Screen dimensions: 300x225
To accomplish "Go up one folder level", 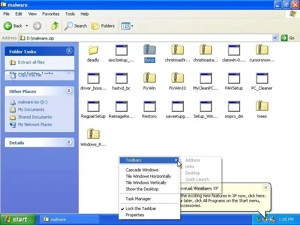I will (55, 26).
